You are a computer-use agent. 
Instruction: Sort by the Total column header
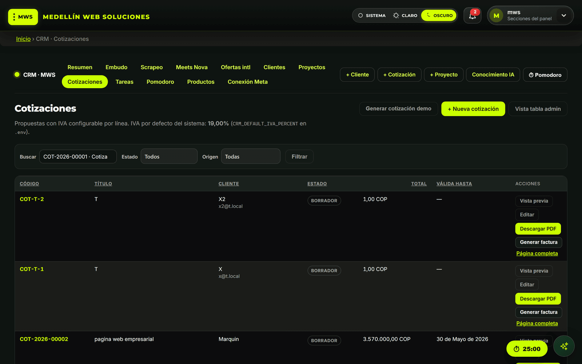tap(419, 184)
